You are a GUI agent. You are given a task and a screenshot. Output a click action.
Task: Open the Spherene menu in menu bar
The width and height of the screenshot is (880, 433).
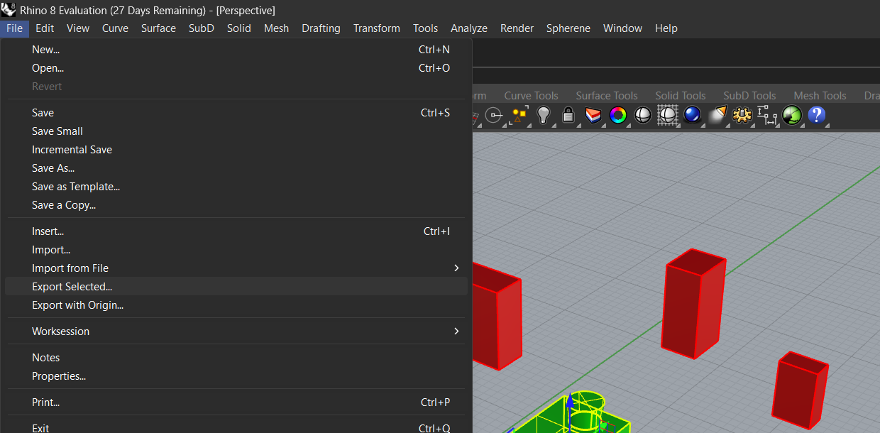[x=568, y=28]
